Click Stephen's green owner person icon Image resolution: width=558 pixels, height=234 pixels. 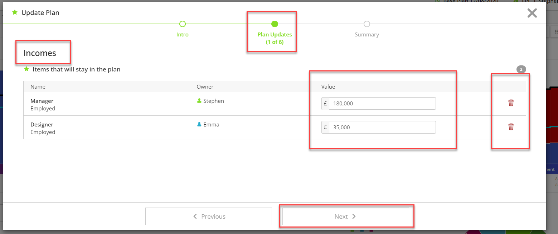[x=199, y=101]
